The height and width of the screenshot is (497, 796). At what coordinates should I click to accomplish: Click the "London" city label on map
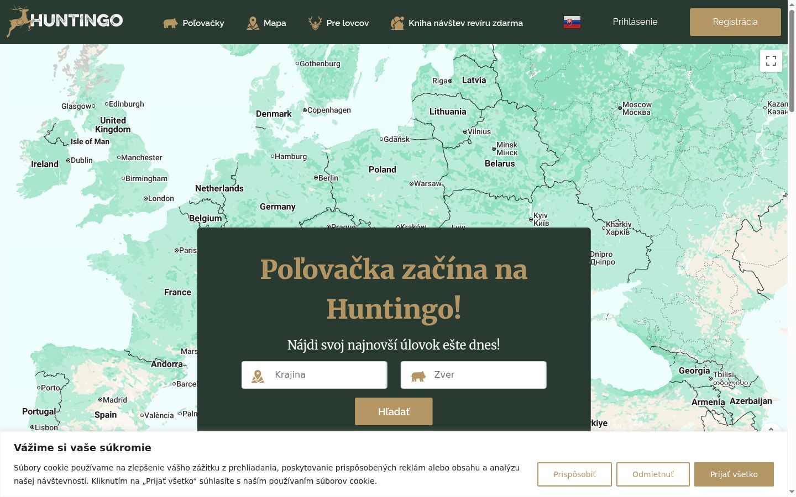(161, 198)
